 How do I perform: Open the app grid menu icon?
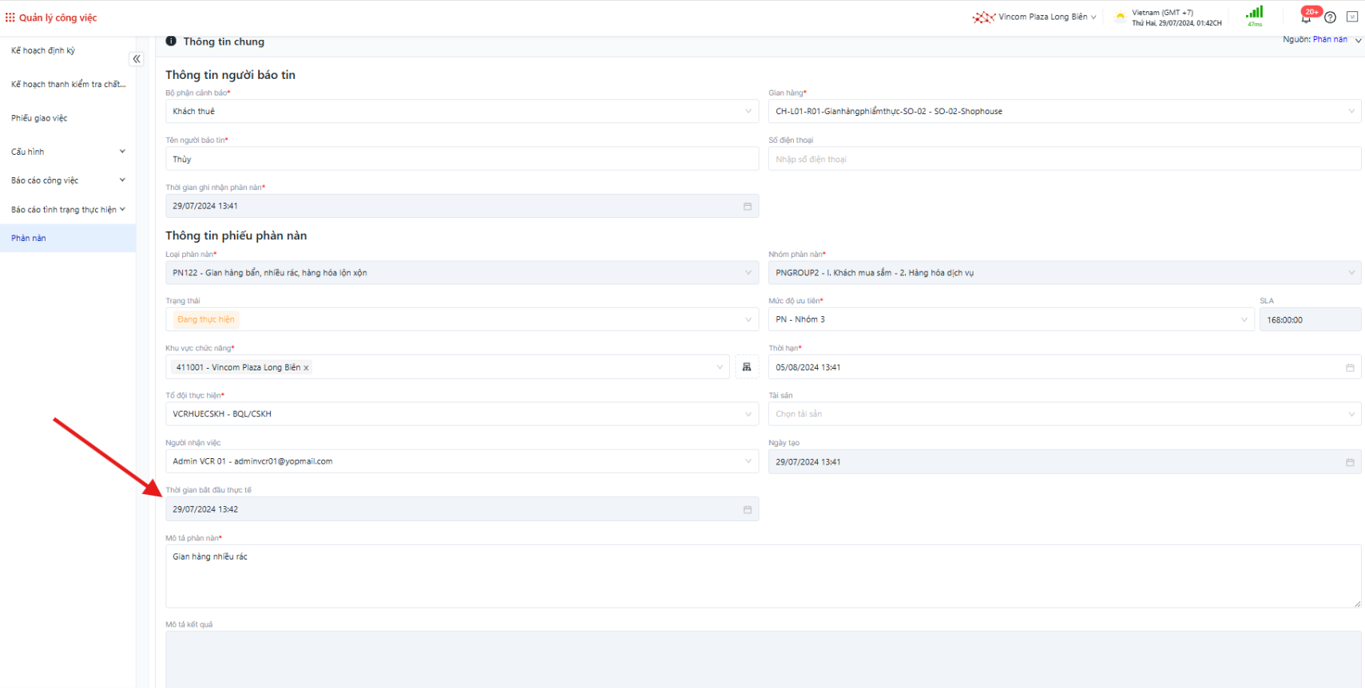[x=10, y=18]
